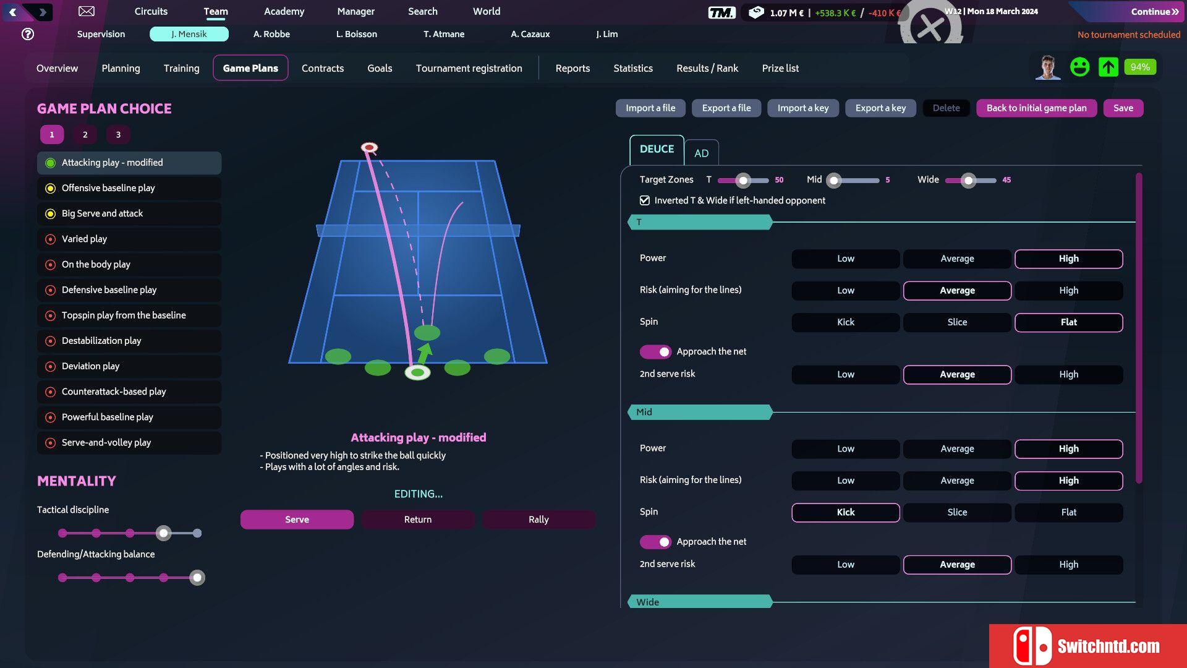The image size is (1187, 668).
Task: Click the player face/profile icon top right
Action: coord(1046,67)
